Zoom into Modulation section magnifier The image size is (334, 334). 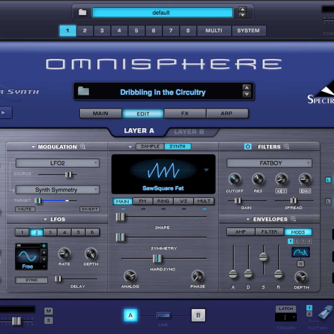(83, 147)
